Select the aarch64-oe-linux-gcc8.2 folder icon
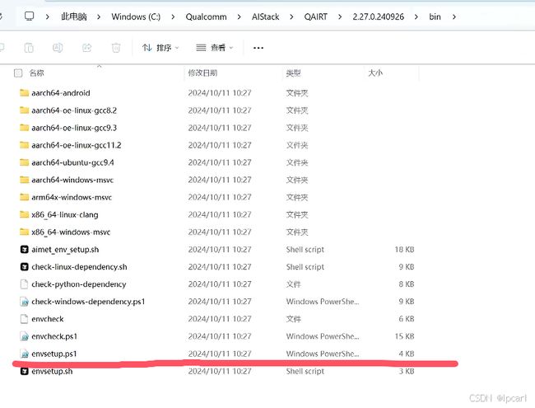 click(x=24, y=110)
